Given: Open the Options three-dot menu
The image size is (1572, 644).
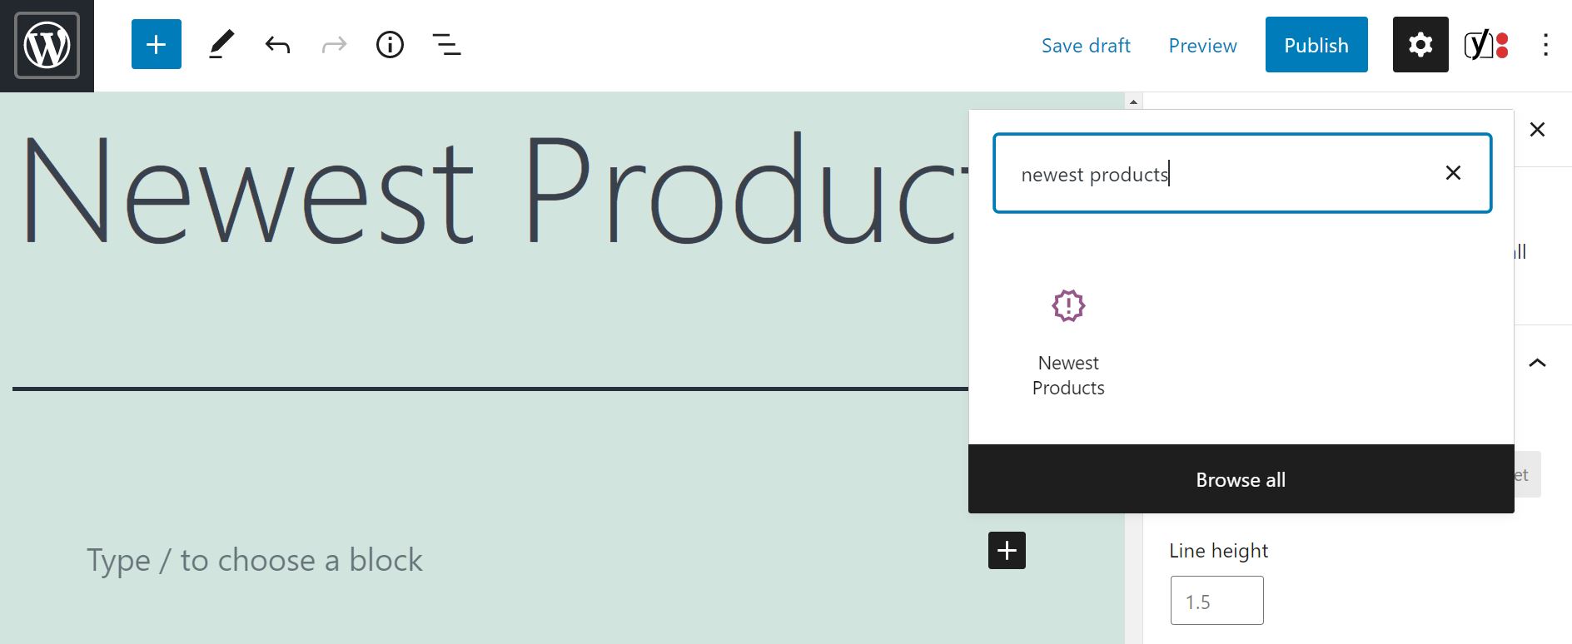Looking at the screenshot, I should (1546, 44).
